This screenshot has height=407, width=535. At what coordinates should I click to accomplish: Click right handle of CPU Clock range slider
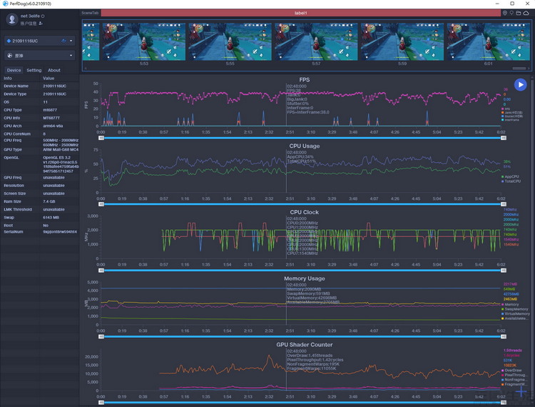[x=504, y=271]
